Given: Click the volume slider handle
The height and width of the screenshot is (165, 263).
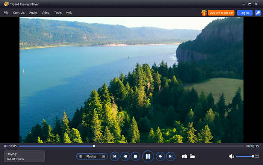Looking at the screenshot, I should pyautogui.click(x=253, y=156).
